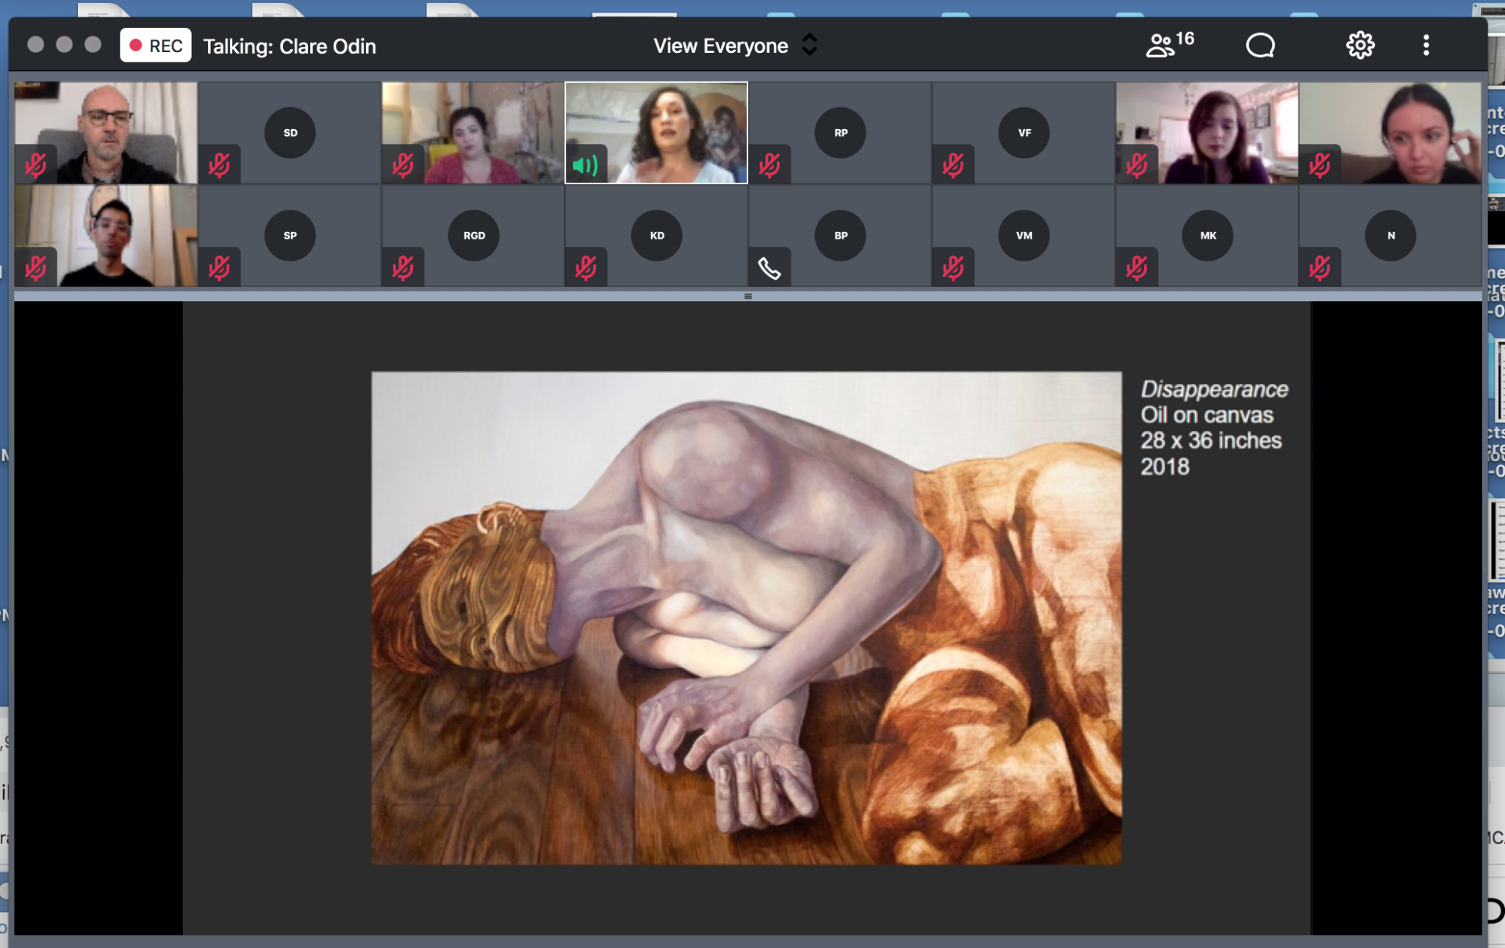Click the woman touching her ear video tile
The width and height of the screenshot is (1505, 948).
tap(1390, 133)
